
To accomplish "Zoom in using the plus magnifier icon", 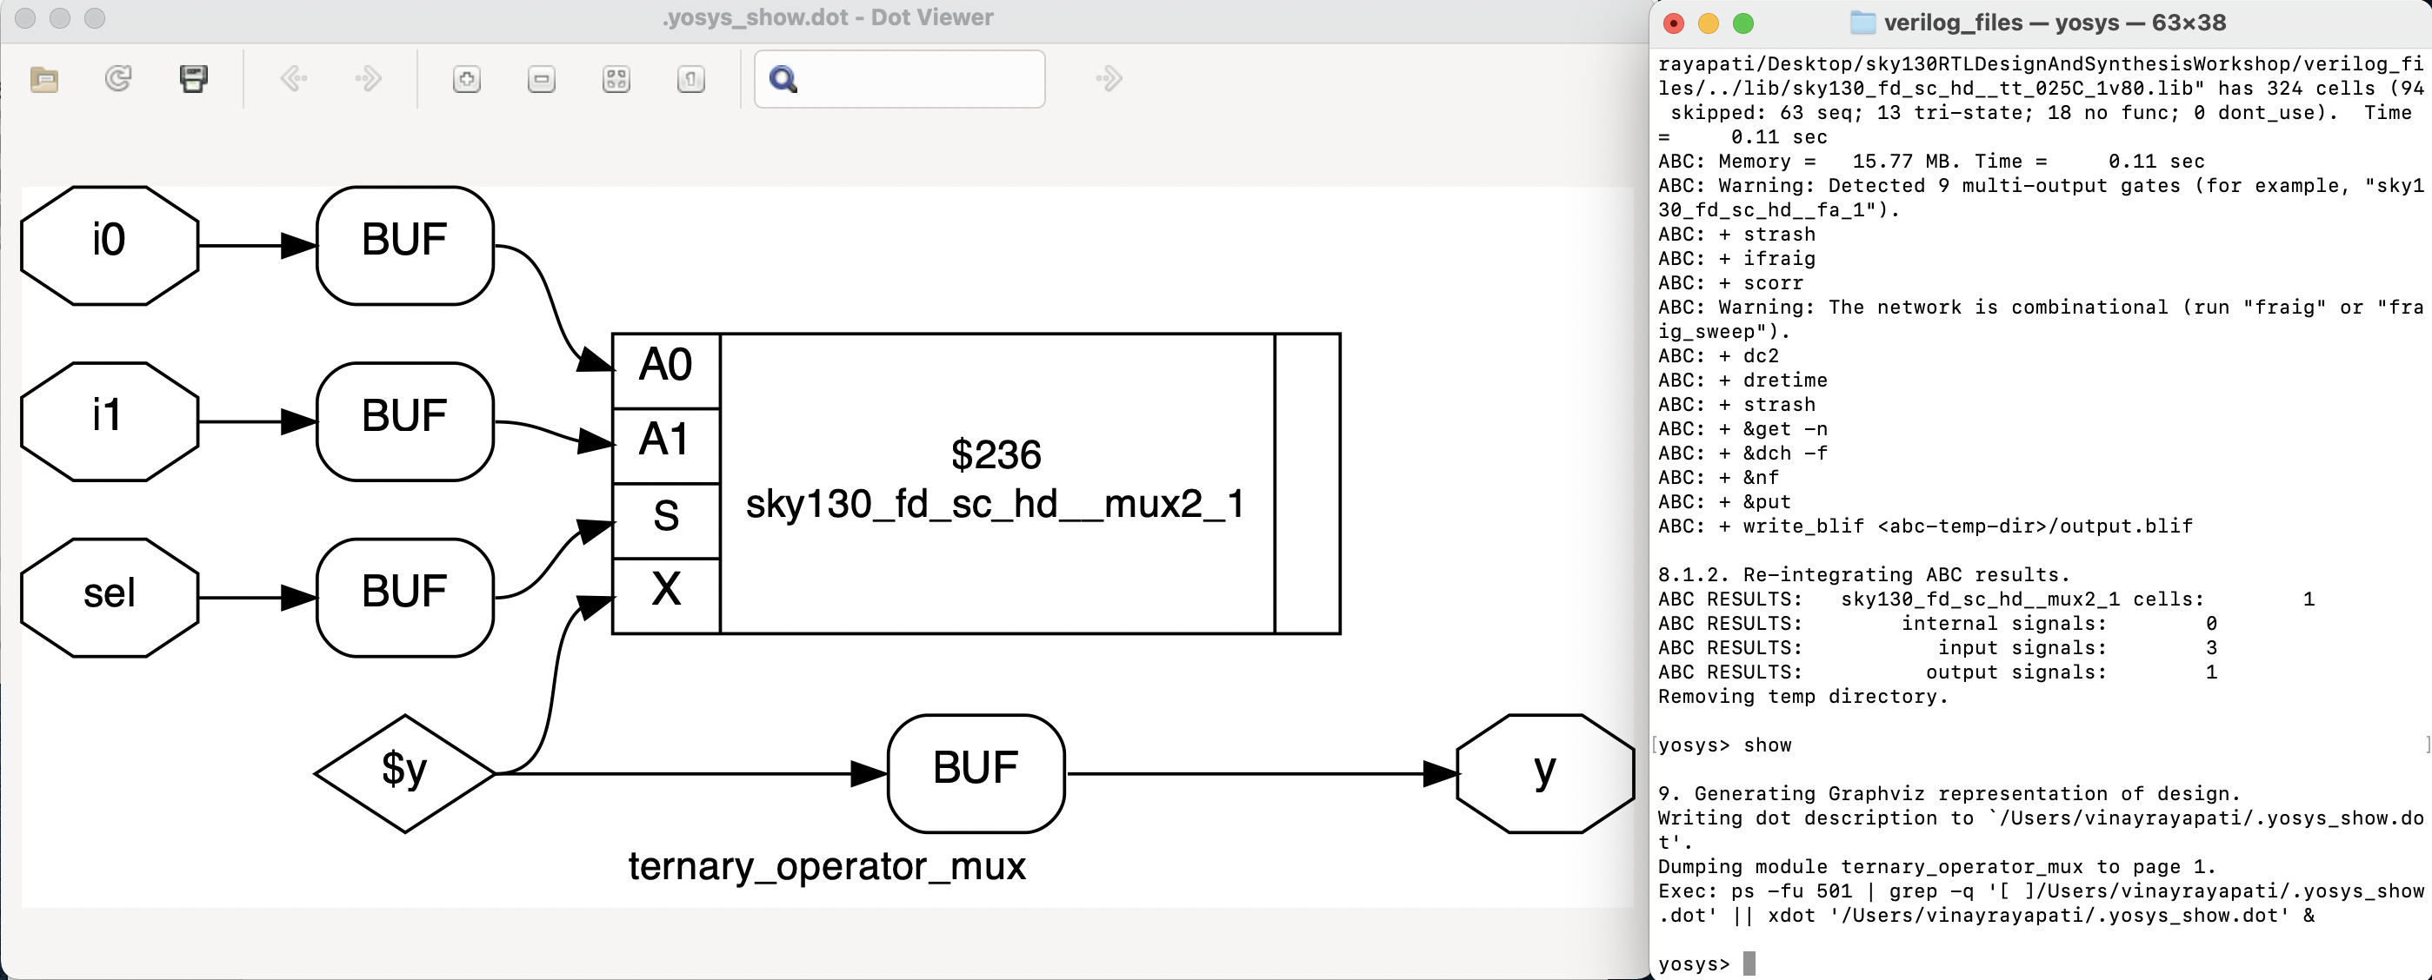I will click(466, 79).
